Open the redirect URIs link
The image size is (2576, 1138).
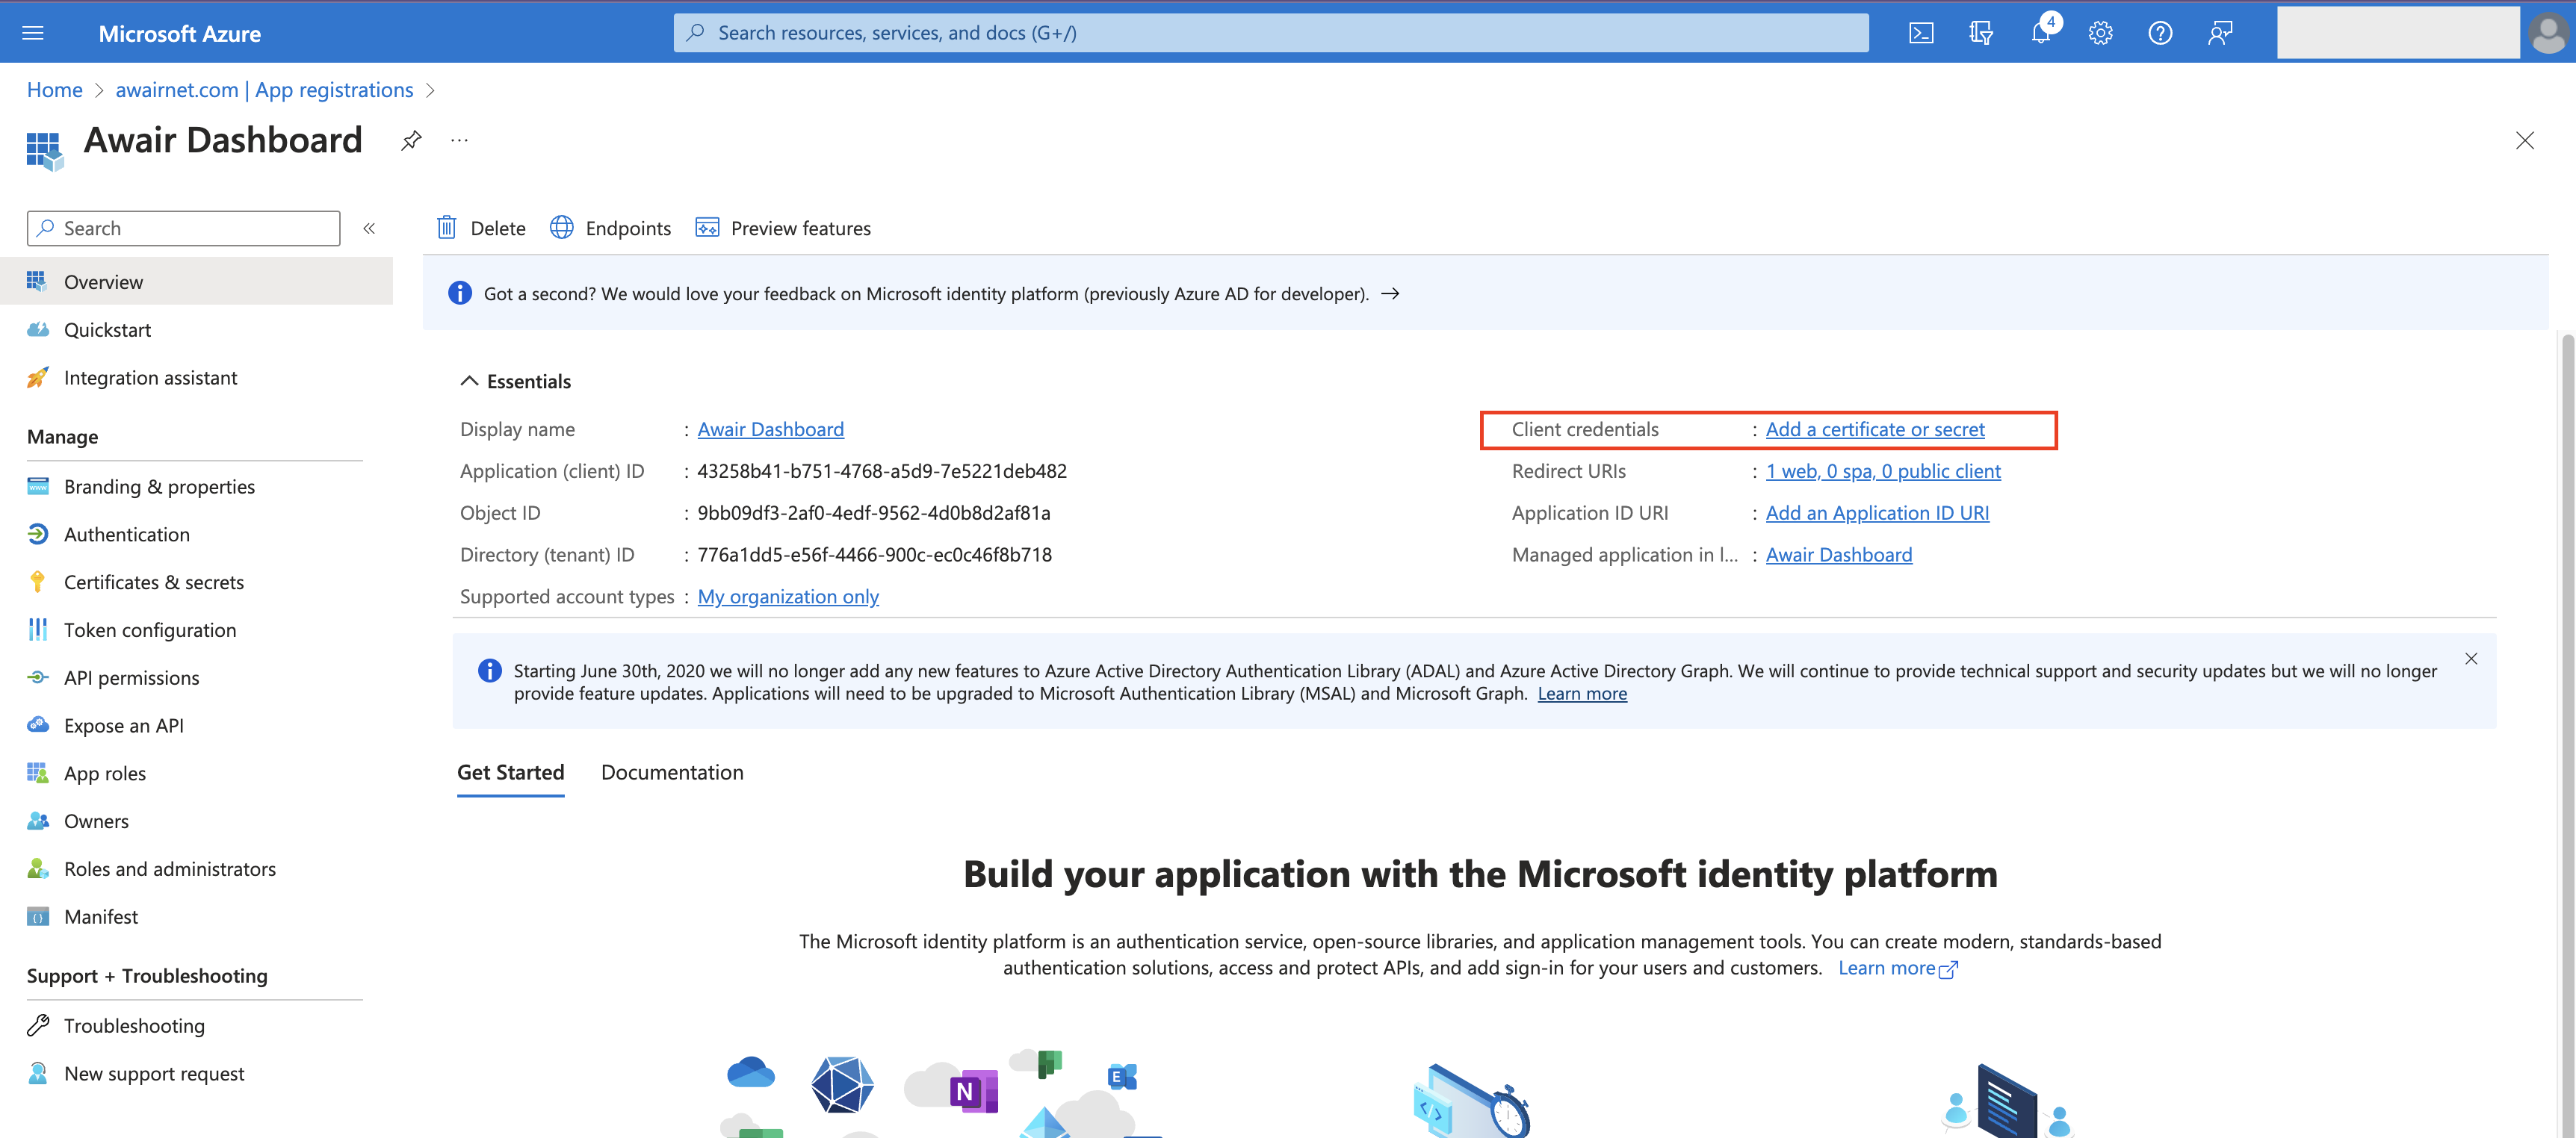1883,472
